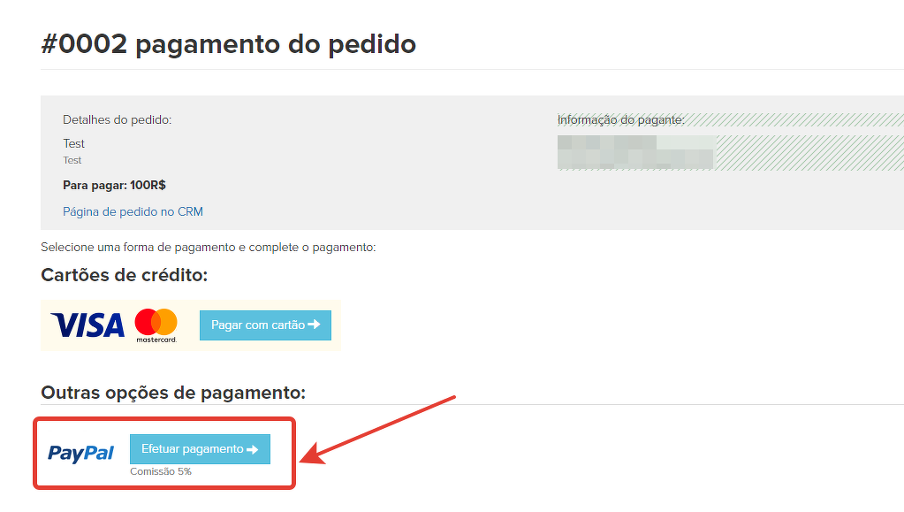Click the small gray Test description
This screenshot has width=904, height=512.
[72, 160]
